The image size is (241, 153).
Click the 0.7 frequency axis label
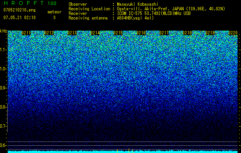point(3,126)
